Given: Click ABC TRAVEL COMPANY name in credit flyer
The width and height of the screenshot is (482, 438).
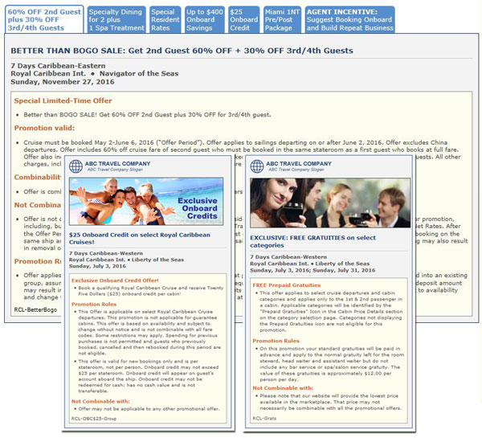Looking at the screenshot, I should [x=118, y=164].
